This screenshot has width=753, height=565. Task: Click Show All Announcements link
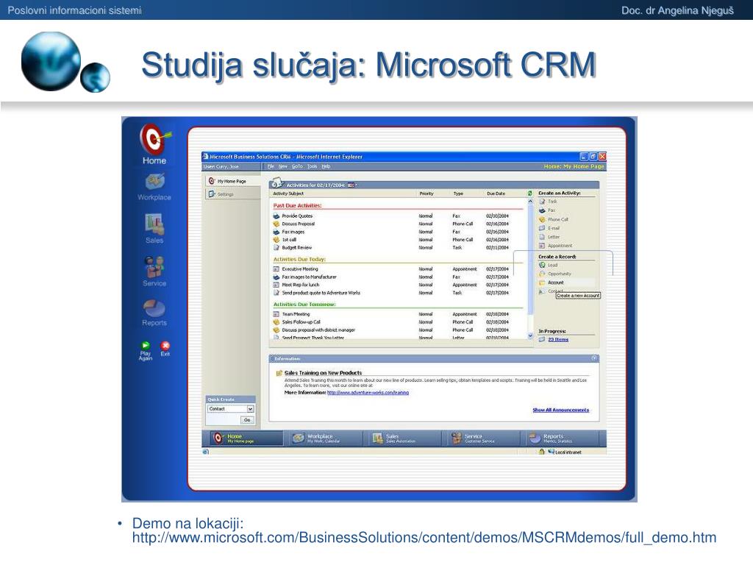pyautogui.click(x=560, y=410)
